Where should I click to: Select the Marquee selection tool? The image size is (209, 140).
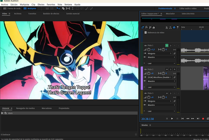click(x=77, y=8)
